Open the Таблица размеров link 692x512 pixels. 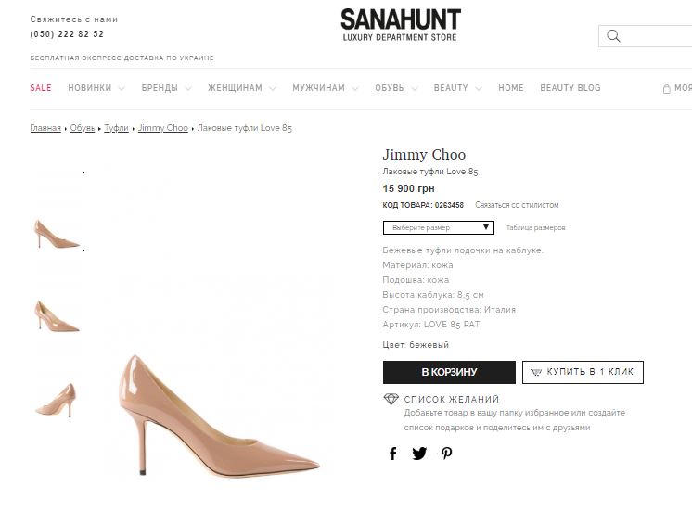pyautogui.click(x=535, y=228)
